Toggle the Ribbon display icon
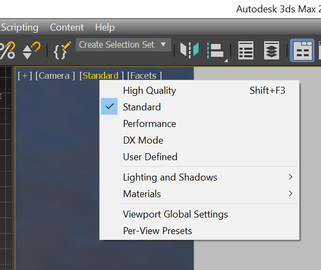Image resolution: width=321 pixels, height=270 pixels. 302,50
